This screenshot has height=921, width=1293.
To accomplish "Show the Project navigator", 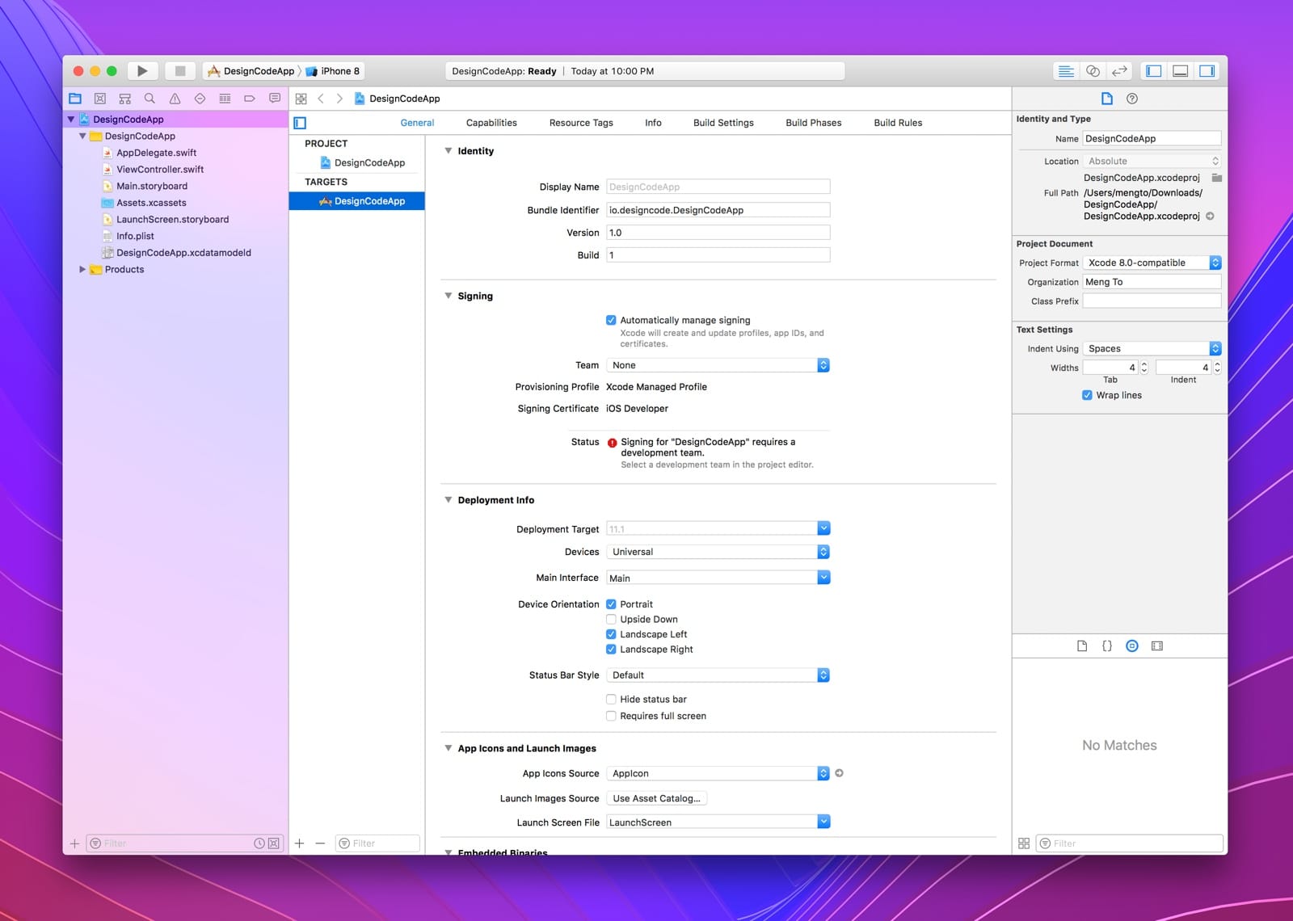I will coord(75,99).
